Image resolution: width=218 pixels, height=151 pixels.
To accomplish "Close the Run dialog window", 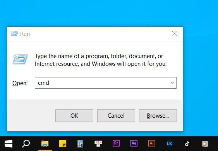I will (x=175, y=34).
